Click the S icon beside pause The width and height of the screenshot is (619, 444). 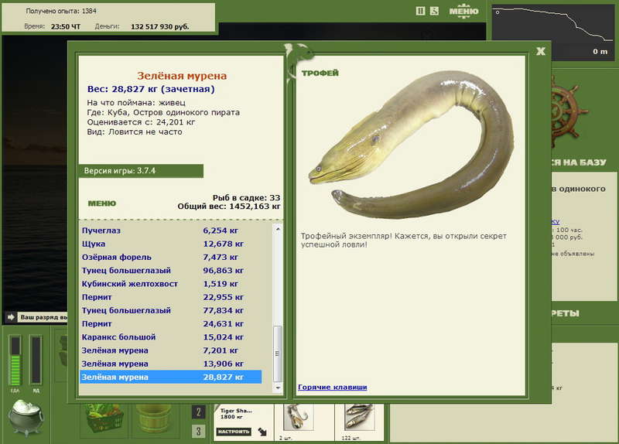coord(434,11)
